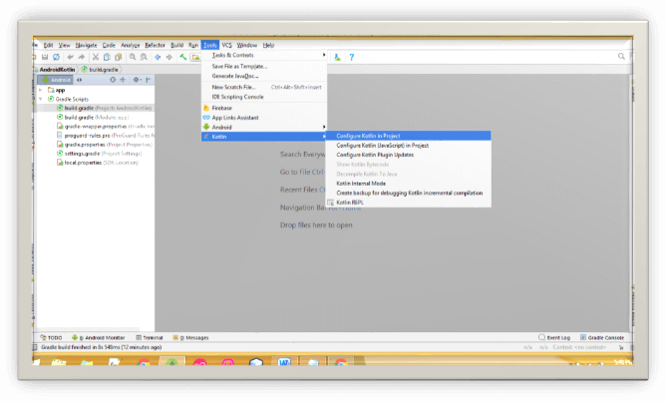Click build.gradle breadcrumb in navigation bar

(101, 69)
